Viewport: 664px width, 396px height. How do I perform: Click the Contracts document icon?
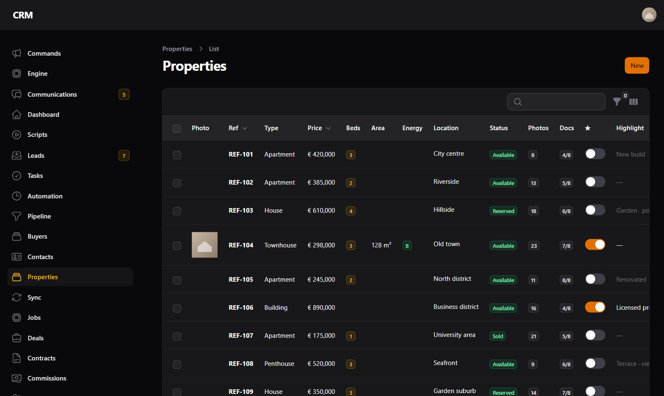coord(16,358)
